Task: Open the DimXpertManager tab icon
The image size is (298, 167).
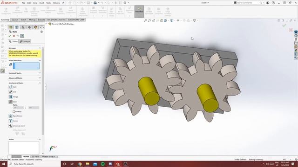Action: 29,27
